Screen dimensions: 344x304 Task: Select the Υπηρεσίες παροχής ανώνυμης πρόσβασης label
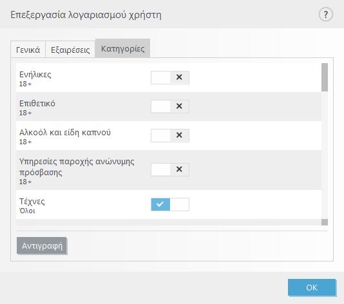(77, 167)
